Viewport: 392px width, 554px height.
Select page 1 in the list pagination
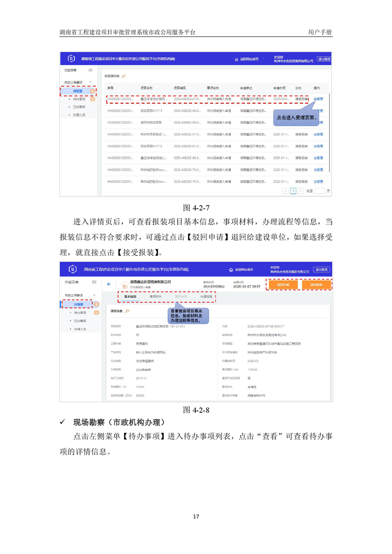pos(293,191)
